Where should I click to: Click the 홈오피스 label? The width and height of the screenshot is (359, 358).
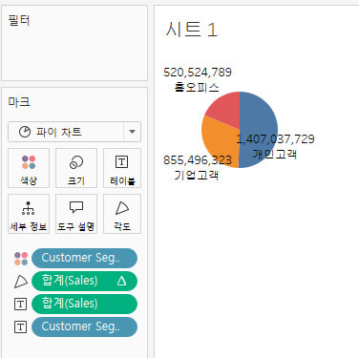pyautogui.click(x=197, y=87)
